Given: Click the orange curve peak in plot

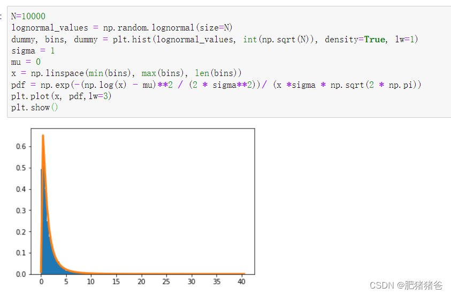Looking at the screenshot, I should pos(43,136).
